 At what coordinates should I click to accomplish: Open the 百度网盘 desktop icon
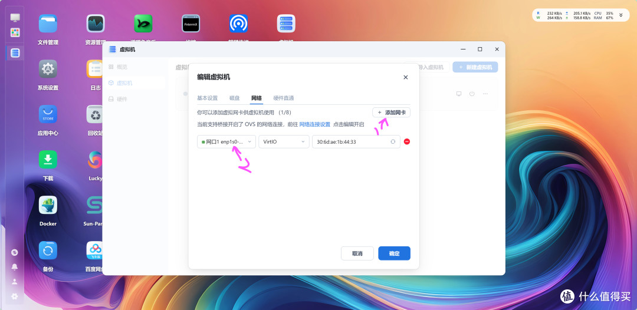pos(94,250)
